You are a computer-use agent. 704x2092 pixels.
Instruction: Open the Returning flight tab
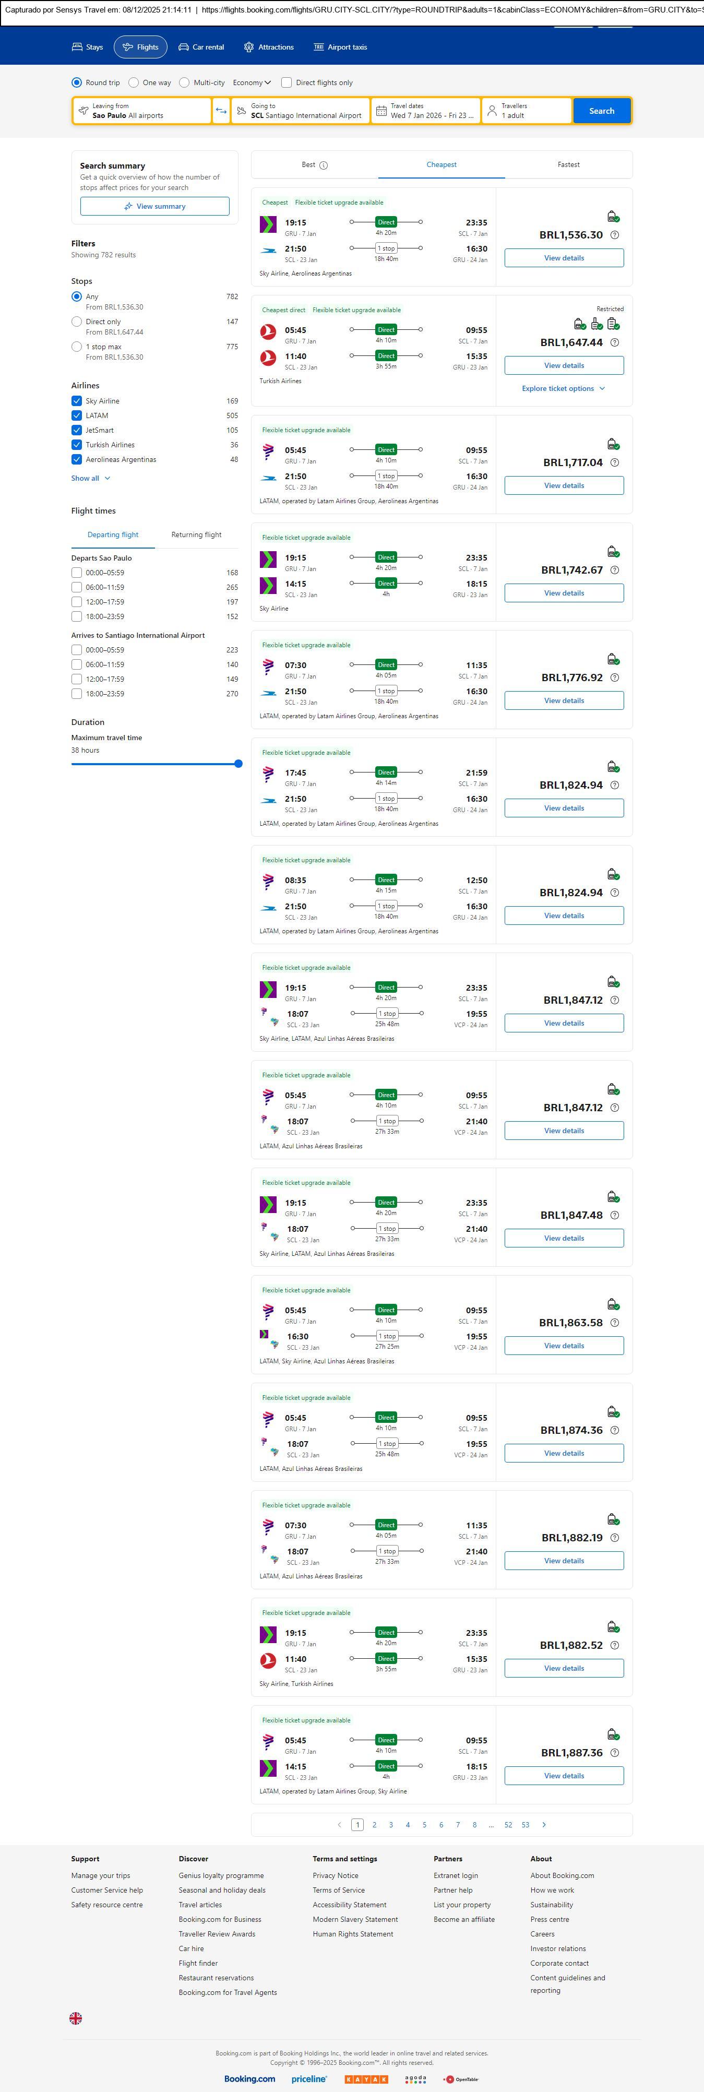196,535
